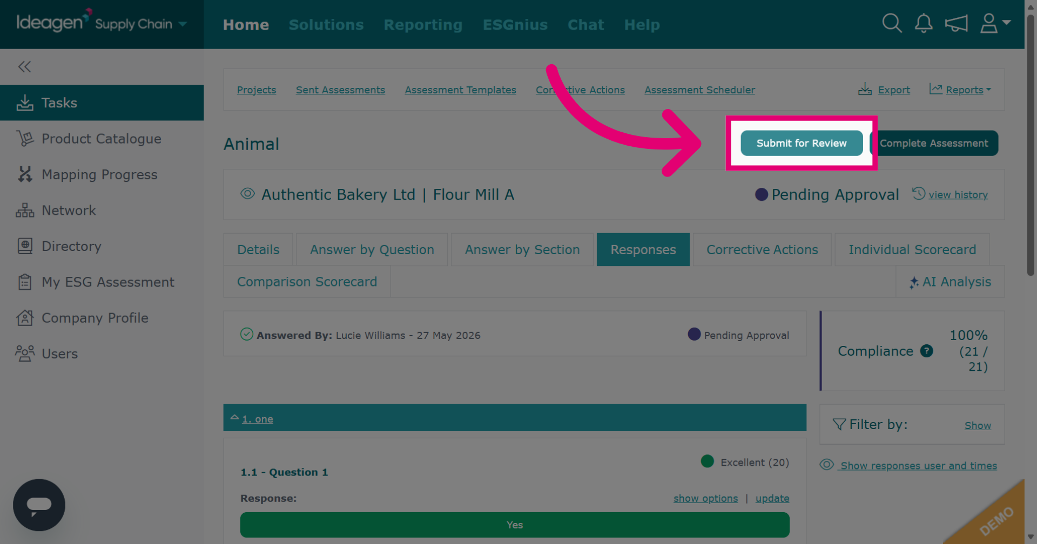Collapse section 1. one
The height and width of the screenshot is (544, 1037).
257,419
